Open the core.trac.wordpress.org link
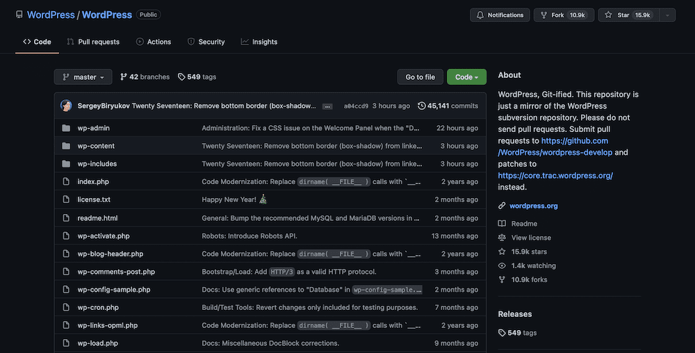The image size is (695, 353). click(x=555, y=175)
